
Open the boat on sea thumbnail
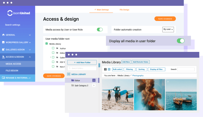[x=181, y=95]
